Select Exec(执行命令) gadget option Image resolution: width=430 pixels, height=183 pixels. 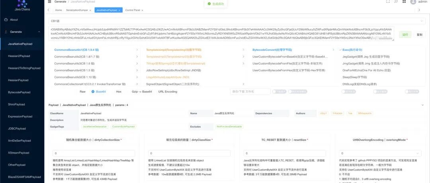point(352,50)
